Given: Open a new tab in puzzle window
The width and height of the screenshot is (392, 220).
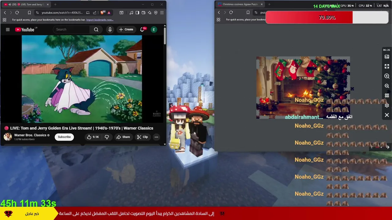Looking at the screenshot, I should point(269,4).
